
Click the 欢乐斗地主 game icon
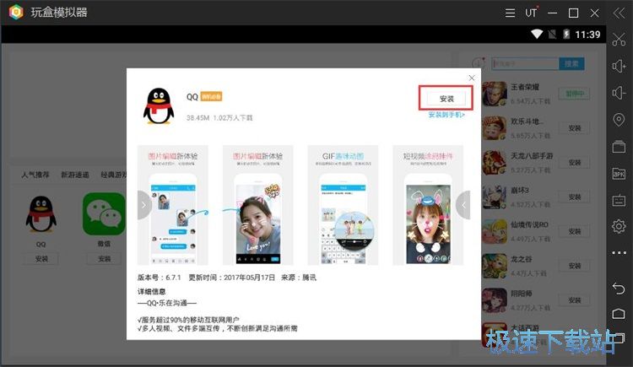pyautogui.click(x=494, y=128)
